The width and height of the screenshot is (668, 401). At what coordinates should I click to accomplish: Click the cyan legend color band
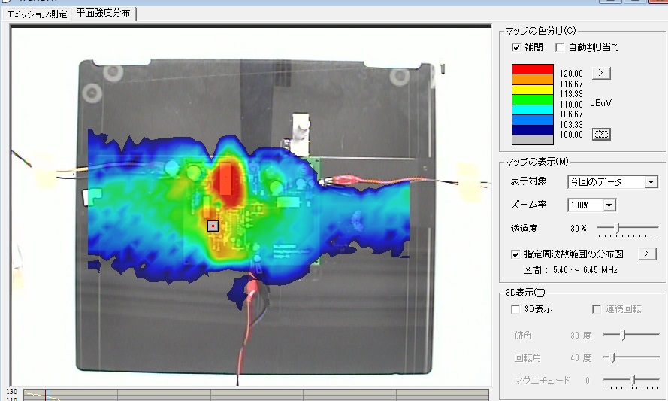tap(532, 108)
